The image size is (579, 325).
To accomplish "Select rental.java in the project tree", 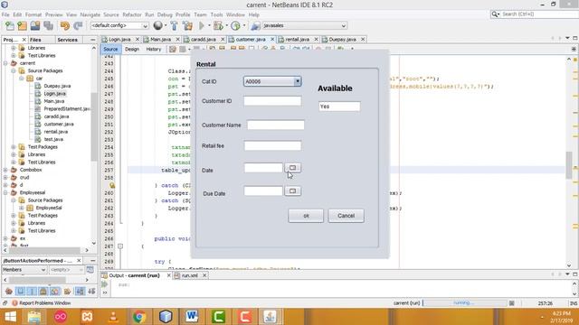I will [55, 132].
